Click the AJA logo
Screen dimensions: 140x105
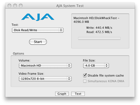(38, 17)
